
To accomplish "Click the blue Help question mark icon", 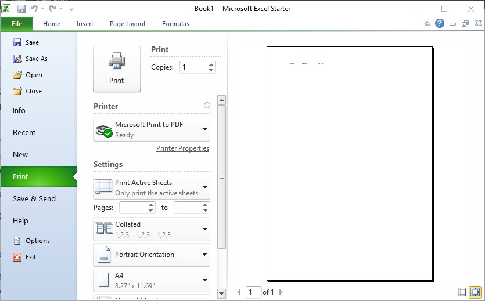I will click(440, 24).
